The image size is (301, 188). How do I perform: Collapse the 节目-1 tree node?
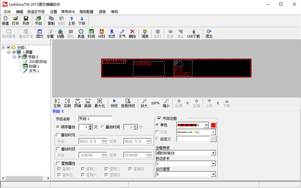click(15, 57)
